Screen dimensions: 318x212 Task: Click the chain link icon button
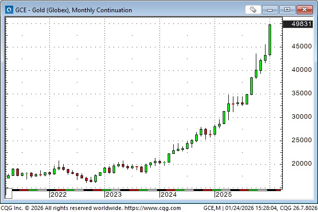coord(253,10)
